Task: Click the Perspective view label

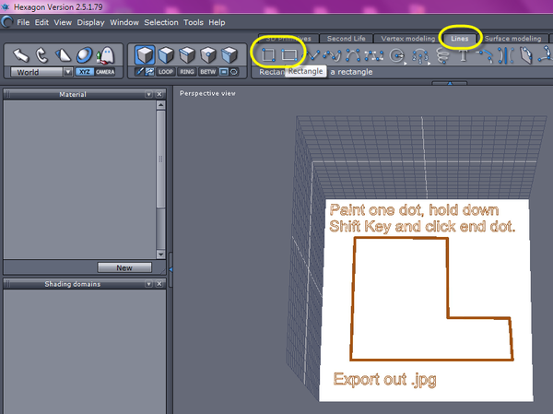Action: click(x=207, y=93)
